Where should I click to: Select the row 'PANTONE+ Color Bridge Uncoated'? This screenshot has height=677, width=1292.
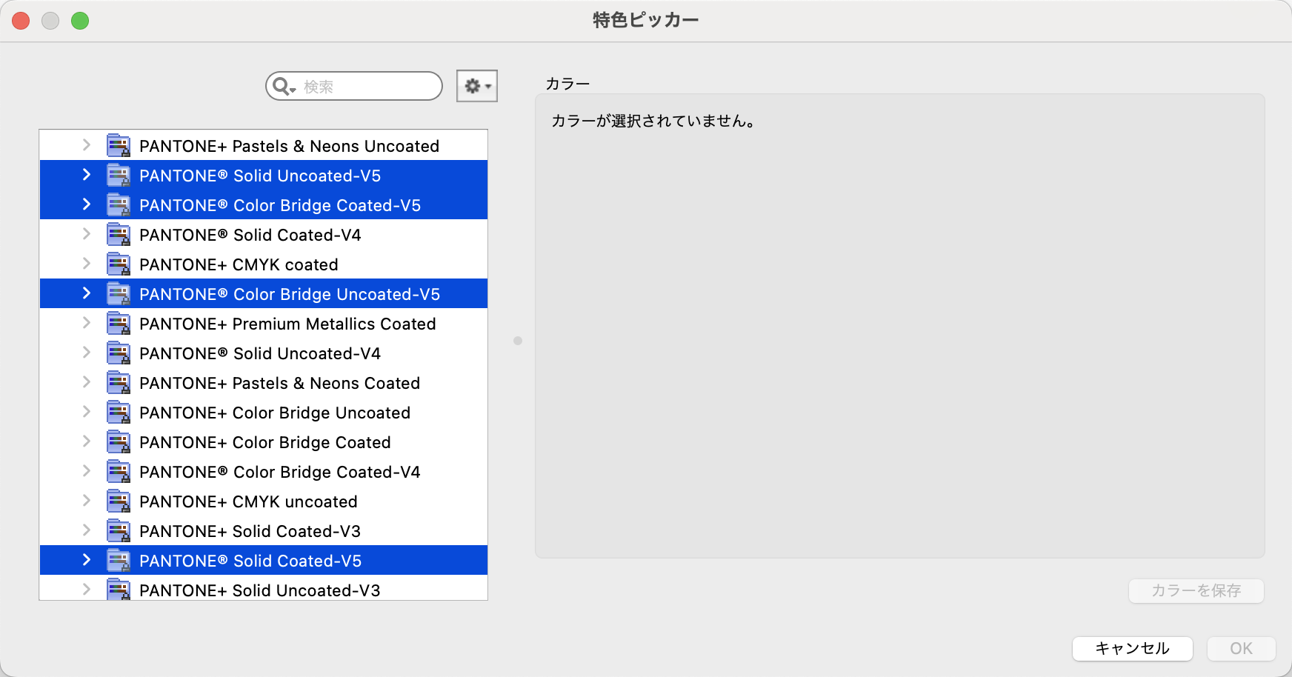click(263, 412)
